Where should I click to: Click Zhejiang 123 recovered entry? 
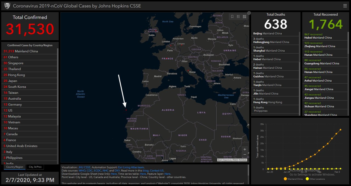coord(325,45)
